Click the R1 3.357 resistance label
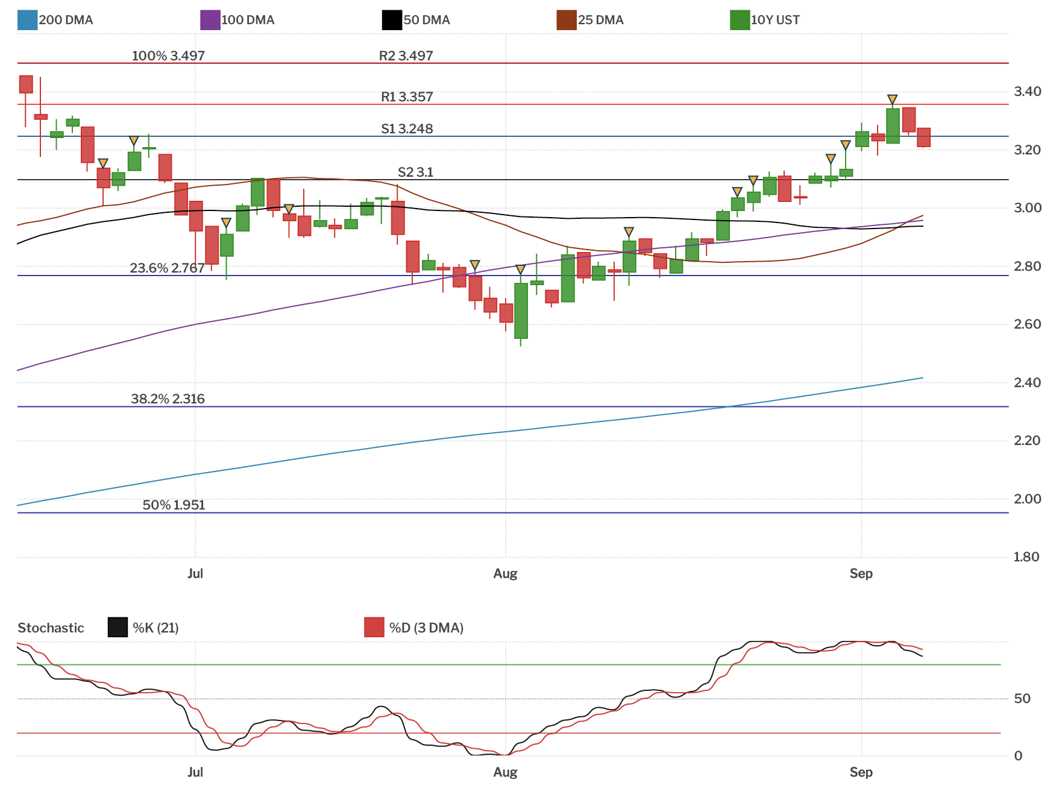 (407, 96)
